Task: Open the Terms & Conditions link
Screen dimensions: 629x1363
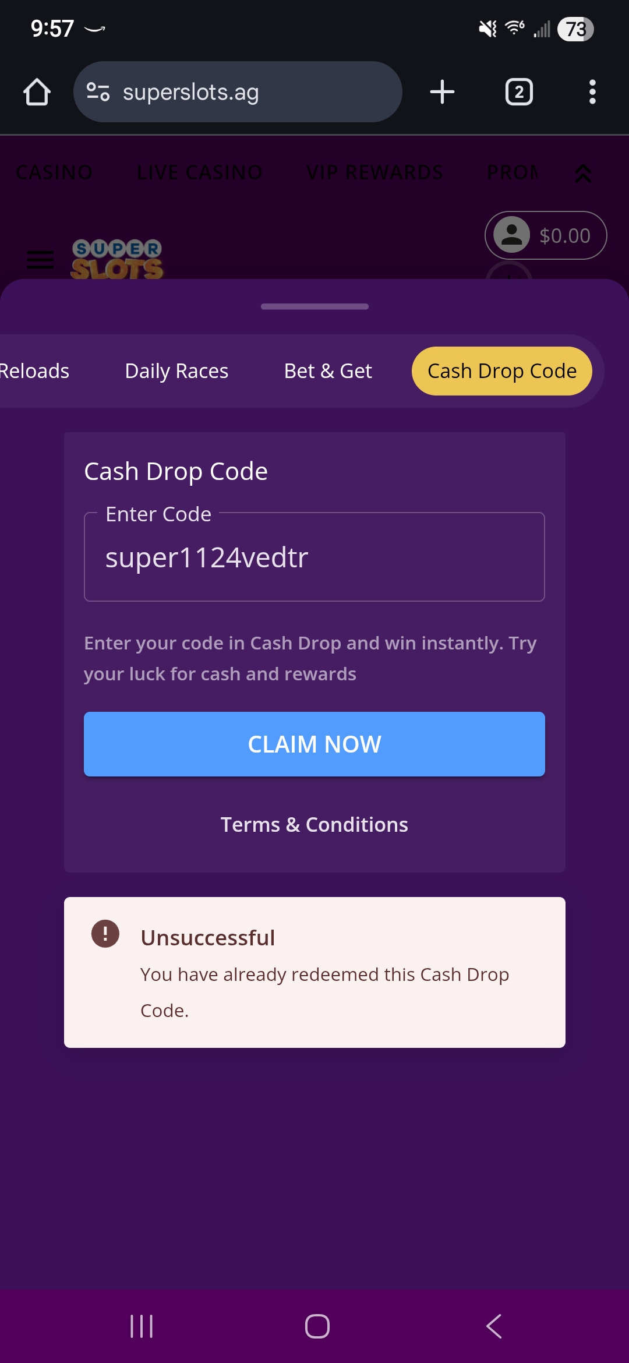Action: [314, 825]
